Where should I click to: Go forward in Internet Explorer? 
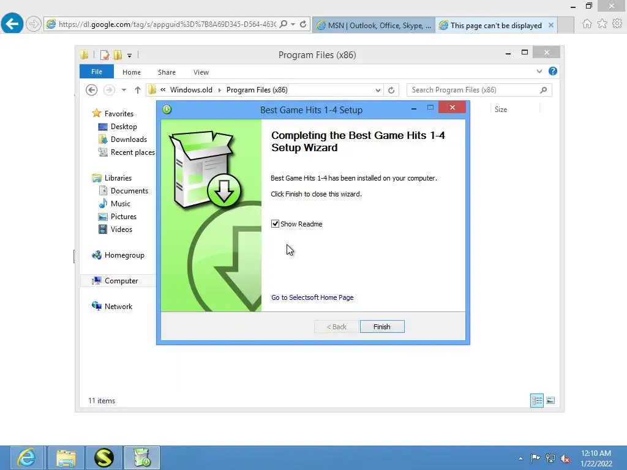click(34, 24)
